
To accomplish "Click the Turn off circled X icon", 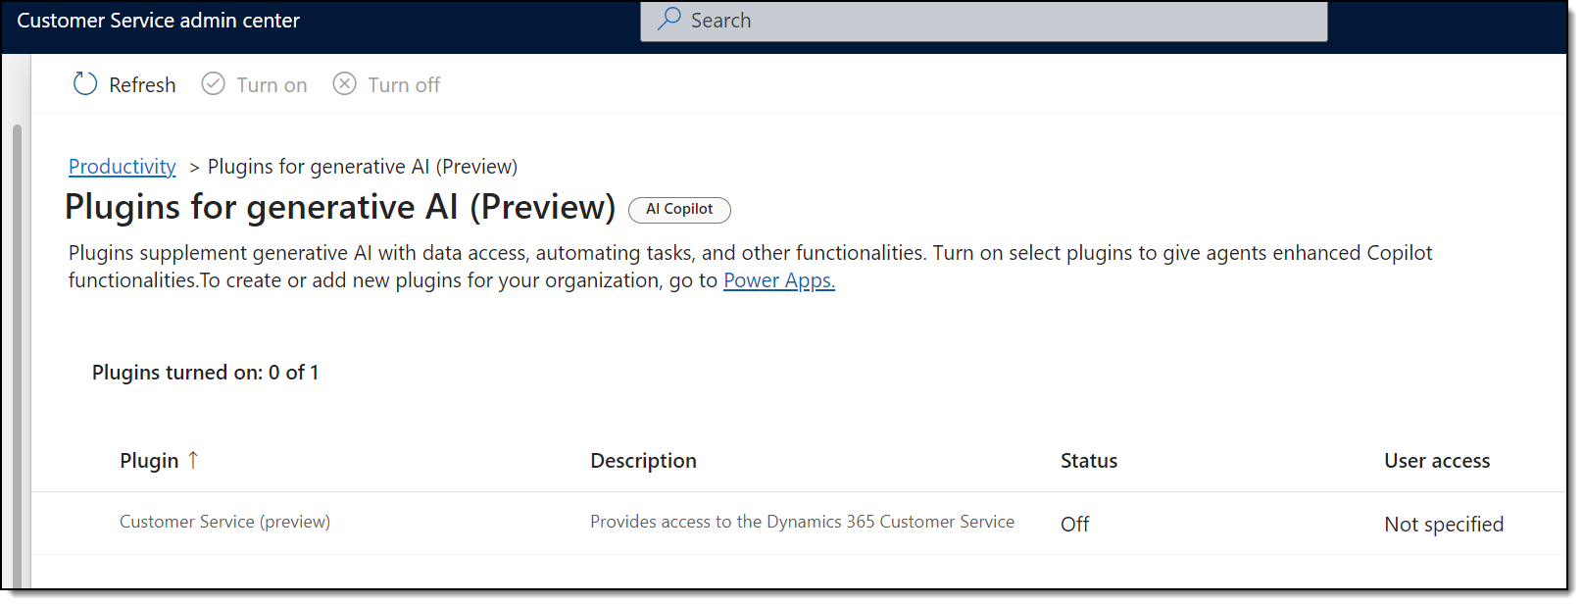I will pyautogui.click(x=344, y=84).
